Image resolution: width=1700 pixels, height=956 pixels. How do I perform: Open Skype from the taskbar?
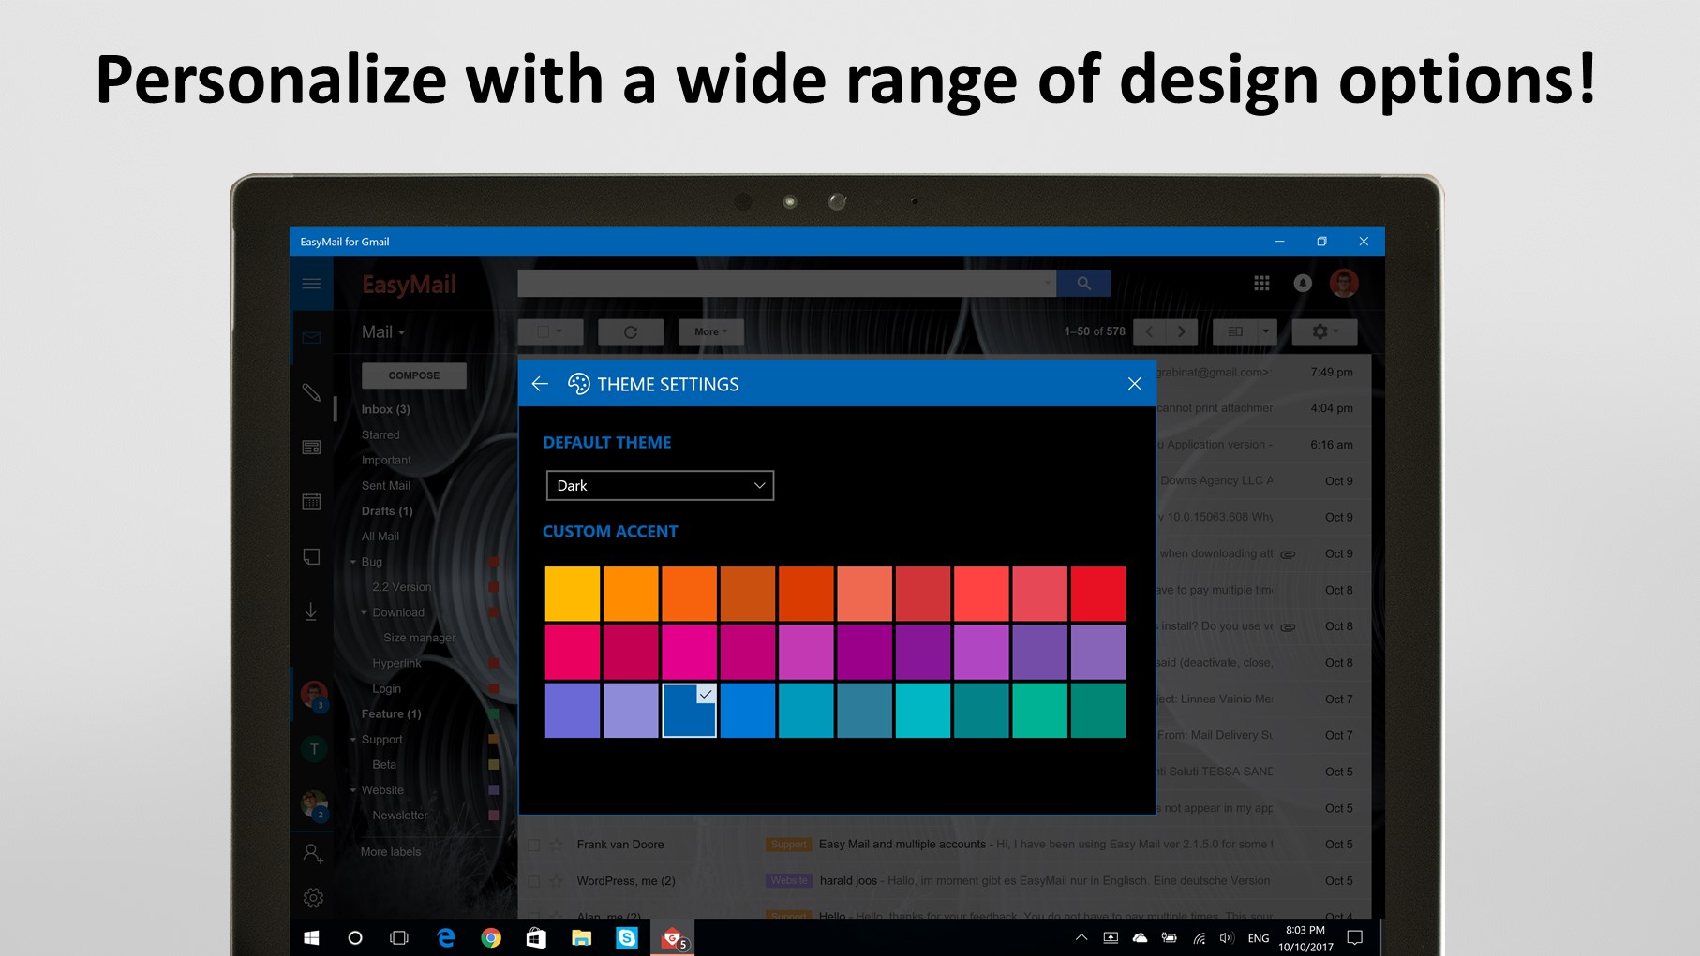[627, 937]
